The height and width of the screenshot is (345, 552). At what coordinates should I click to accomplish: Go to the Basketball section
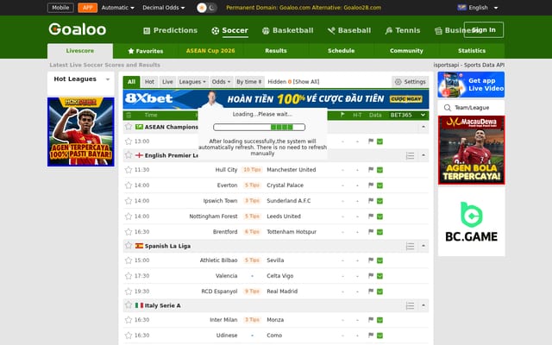pos(287,31)
